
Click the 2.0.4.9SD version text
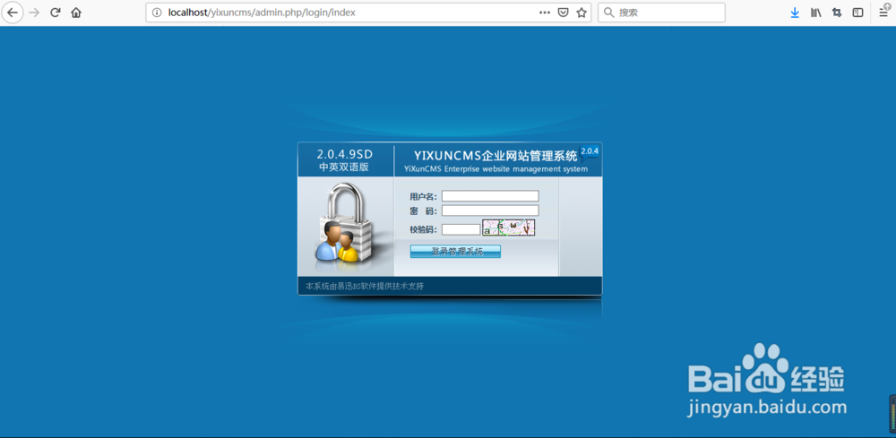tap(345, 154)
